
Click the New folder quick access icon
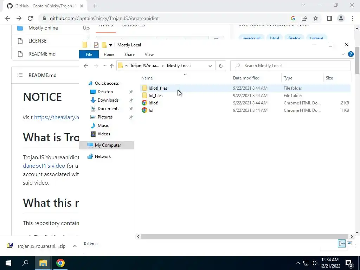(x=104, y=45)
